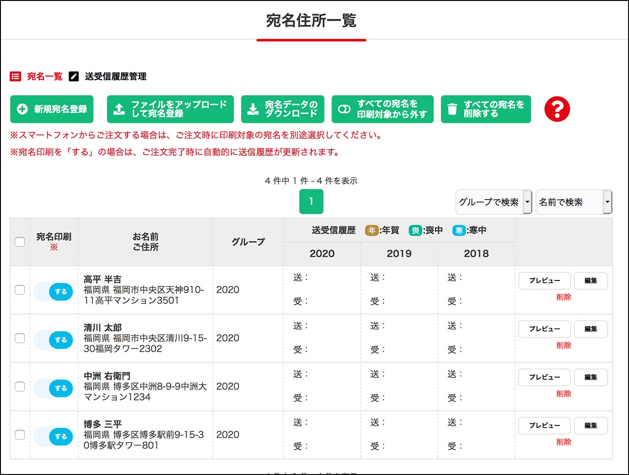Screen dimensions: 629x475
Task: Click the 2018 year column header
Action: point(476,254)
